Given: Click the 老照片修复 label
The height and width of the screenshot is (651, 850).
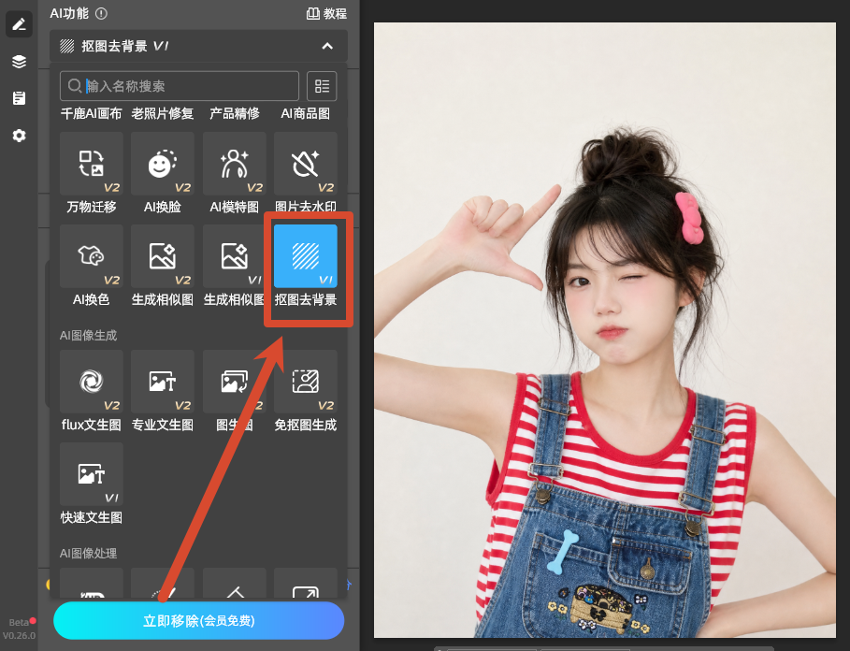Looking at the screenshot, I should [163, 113].
